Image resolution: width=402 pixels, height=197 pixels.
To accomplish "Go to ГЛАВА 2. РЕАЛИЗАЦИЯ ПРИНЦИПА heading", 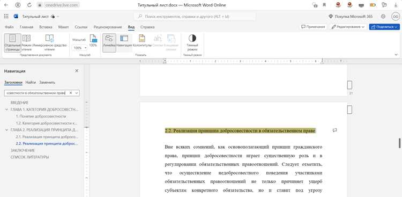I will pyautogui.click(x=44, y=130).
